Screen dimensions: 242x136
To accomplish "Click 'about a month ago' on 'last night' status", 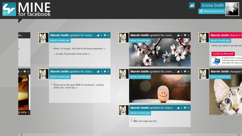I will click(140, 113).
